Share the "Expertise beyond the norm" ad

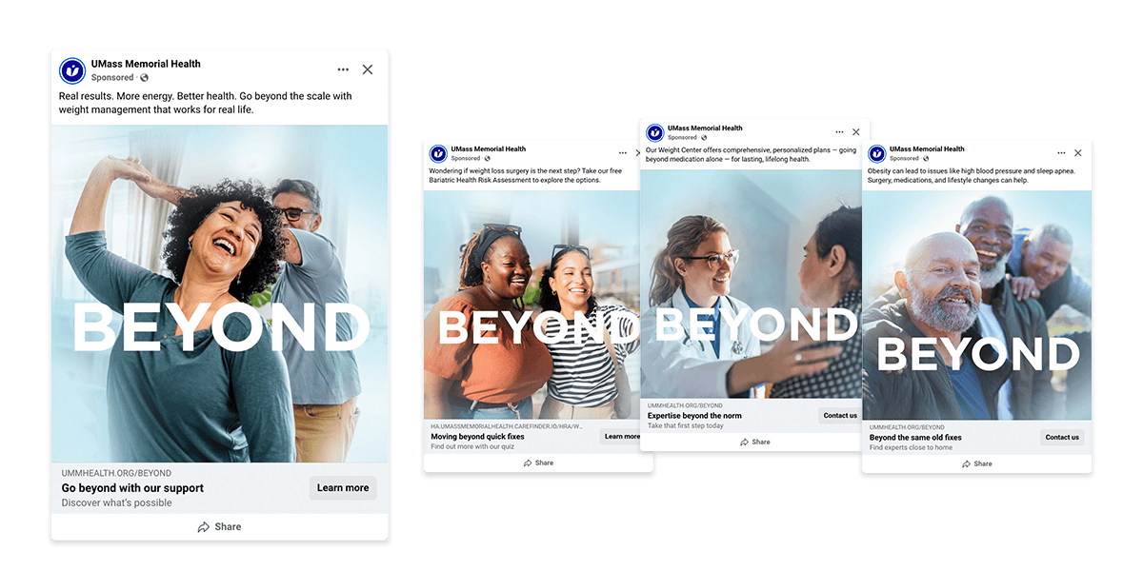tap(754, 442)
